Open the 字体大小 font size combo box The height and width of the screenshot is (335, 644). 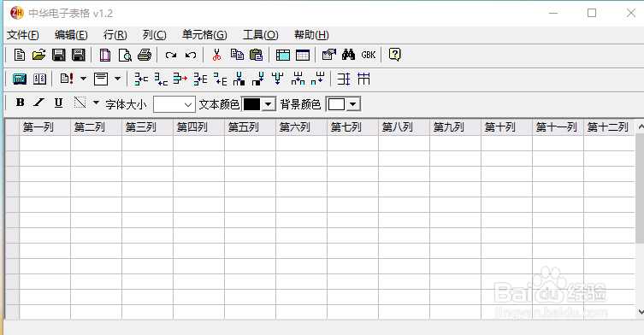(174, 104)
